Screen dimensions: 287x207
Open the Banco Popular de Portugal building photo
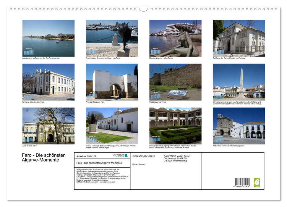pos(239,38)
